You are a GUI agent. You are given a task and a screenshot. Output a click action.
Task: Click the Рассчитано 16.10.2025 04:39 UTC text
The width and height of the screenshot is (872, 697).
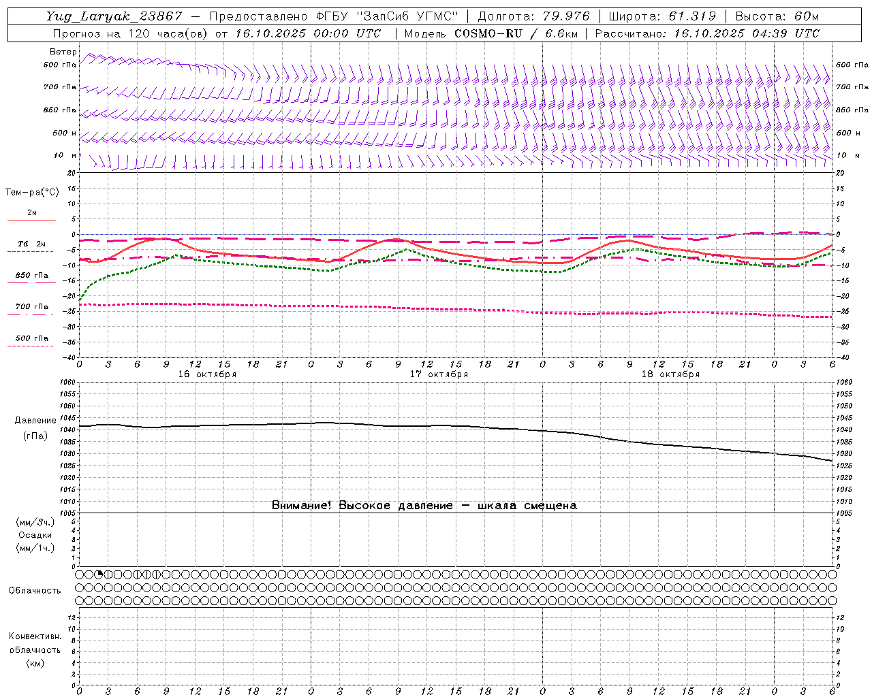(707, 33)
